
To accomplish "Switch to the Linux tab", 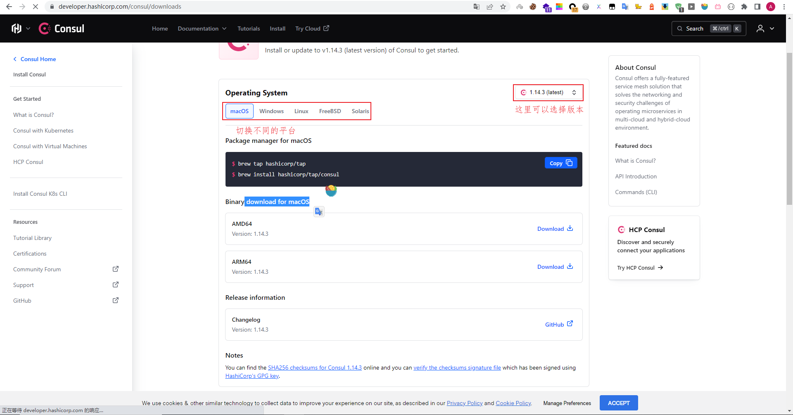I will click(x=302, y=111).
